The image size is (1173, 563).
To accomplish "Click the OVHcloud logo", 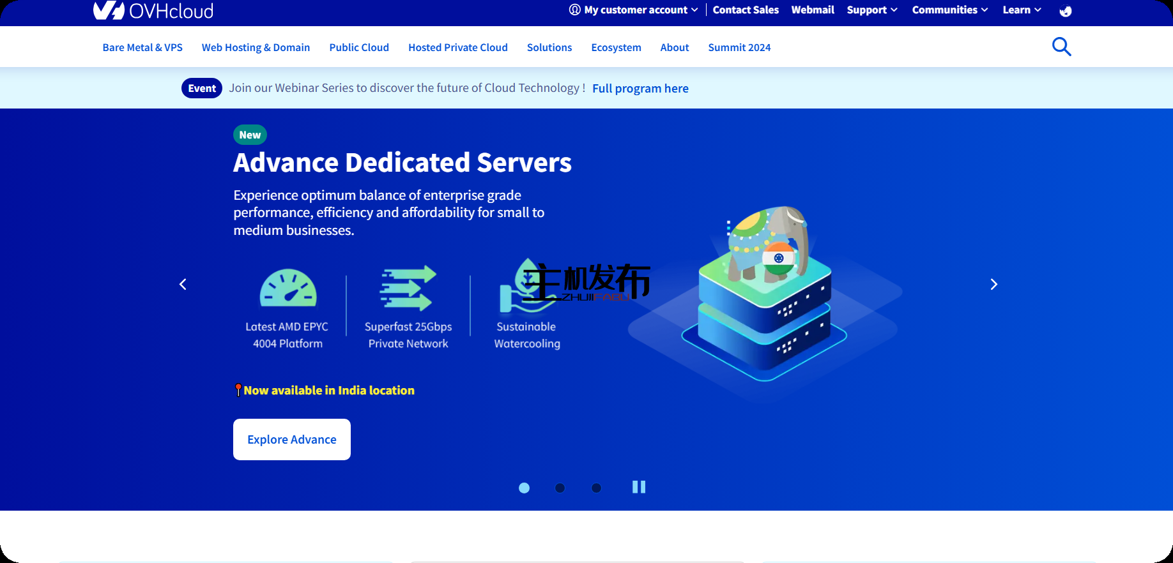I will 153,10.
